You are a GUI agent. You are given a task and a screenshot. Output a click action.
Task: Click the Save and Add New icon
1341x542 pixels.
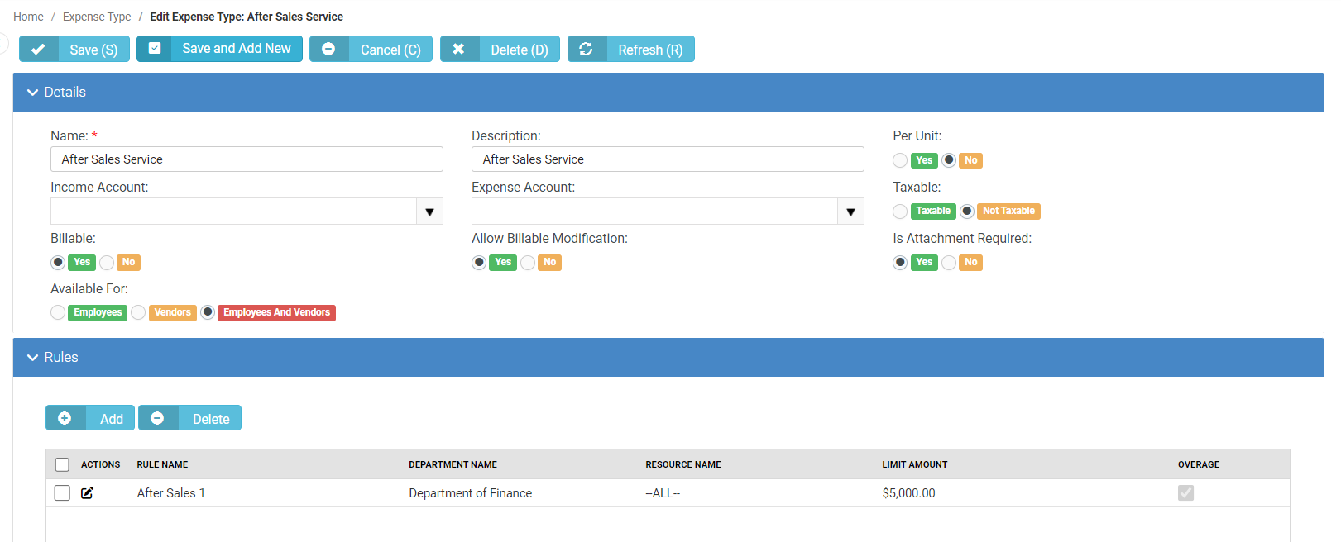[x=155, y=49]
